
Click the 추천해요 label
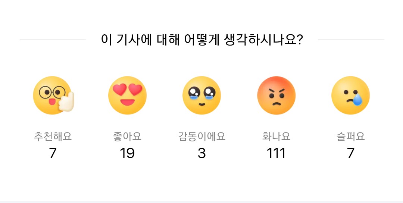[53, 137]
